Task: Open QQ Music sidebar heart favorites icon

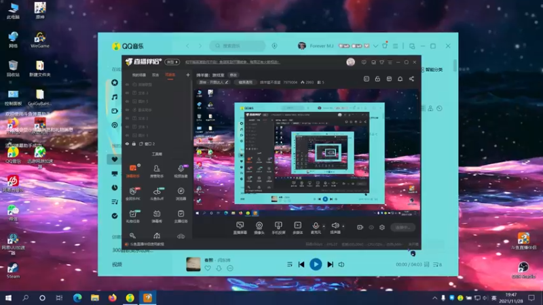Action: 115,159
